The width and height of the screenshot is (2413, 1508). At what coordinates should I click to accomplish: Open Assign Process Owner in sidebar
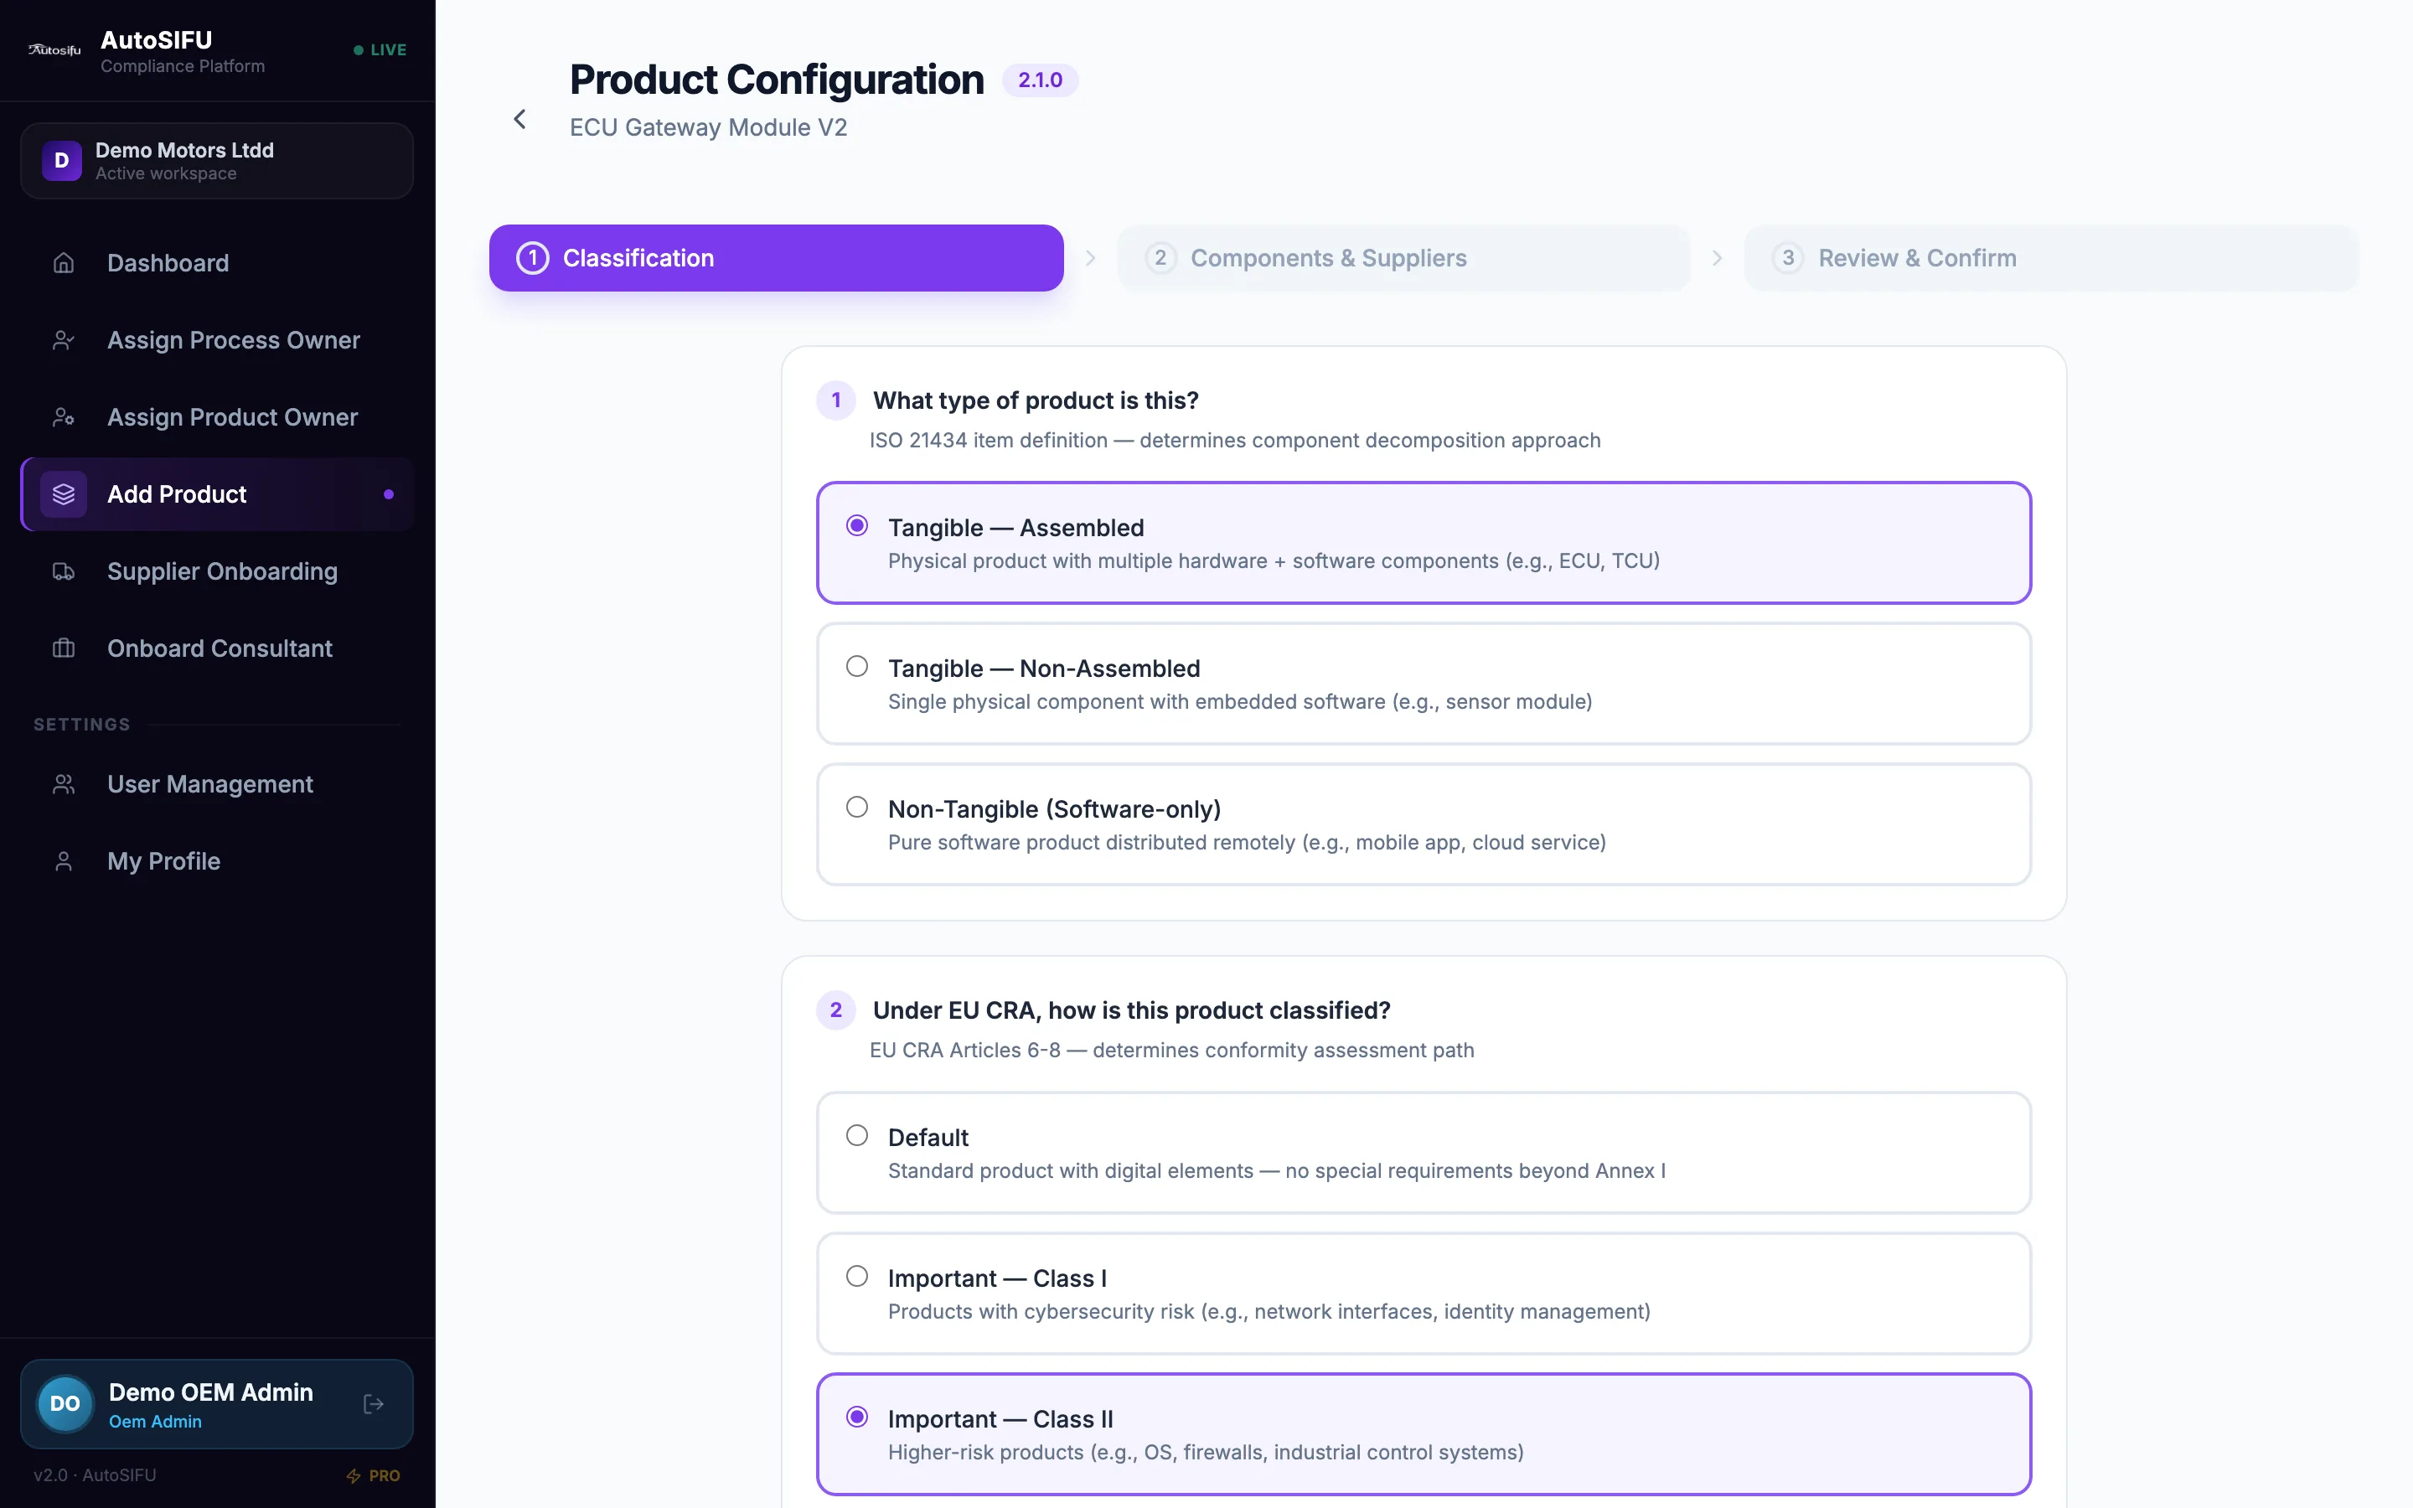coord(216,340)
